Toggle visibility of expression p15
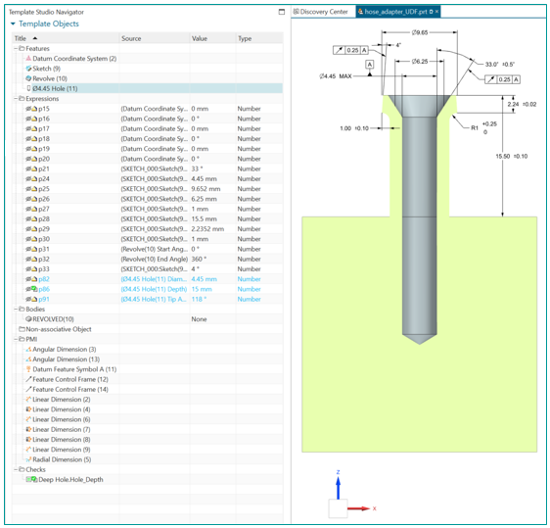This screenshot has width=550, height=528. coord(28,109)
